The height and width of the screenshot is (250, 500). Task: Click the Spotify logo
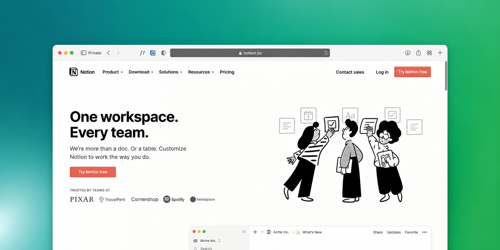click(x=174, y=199)
